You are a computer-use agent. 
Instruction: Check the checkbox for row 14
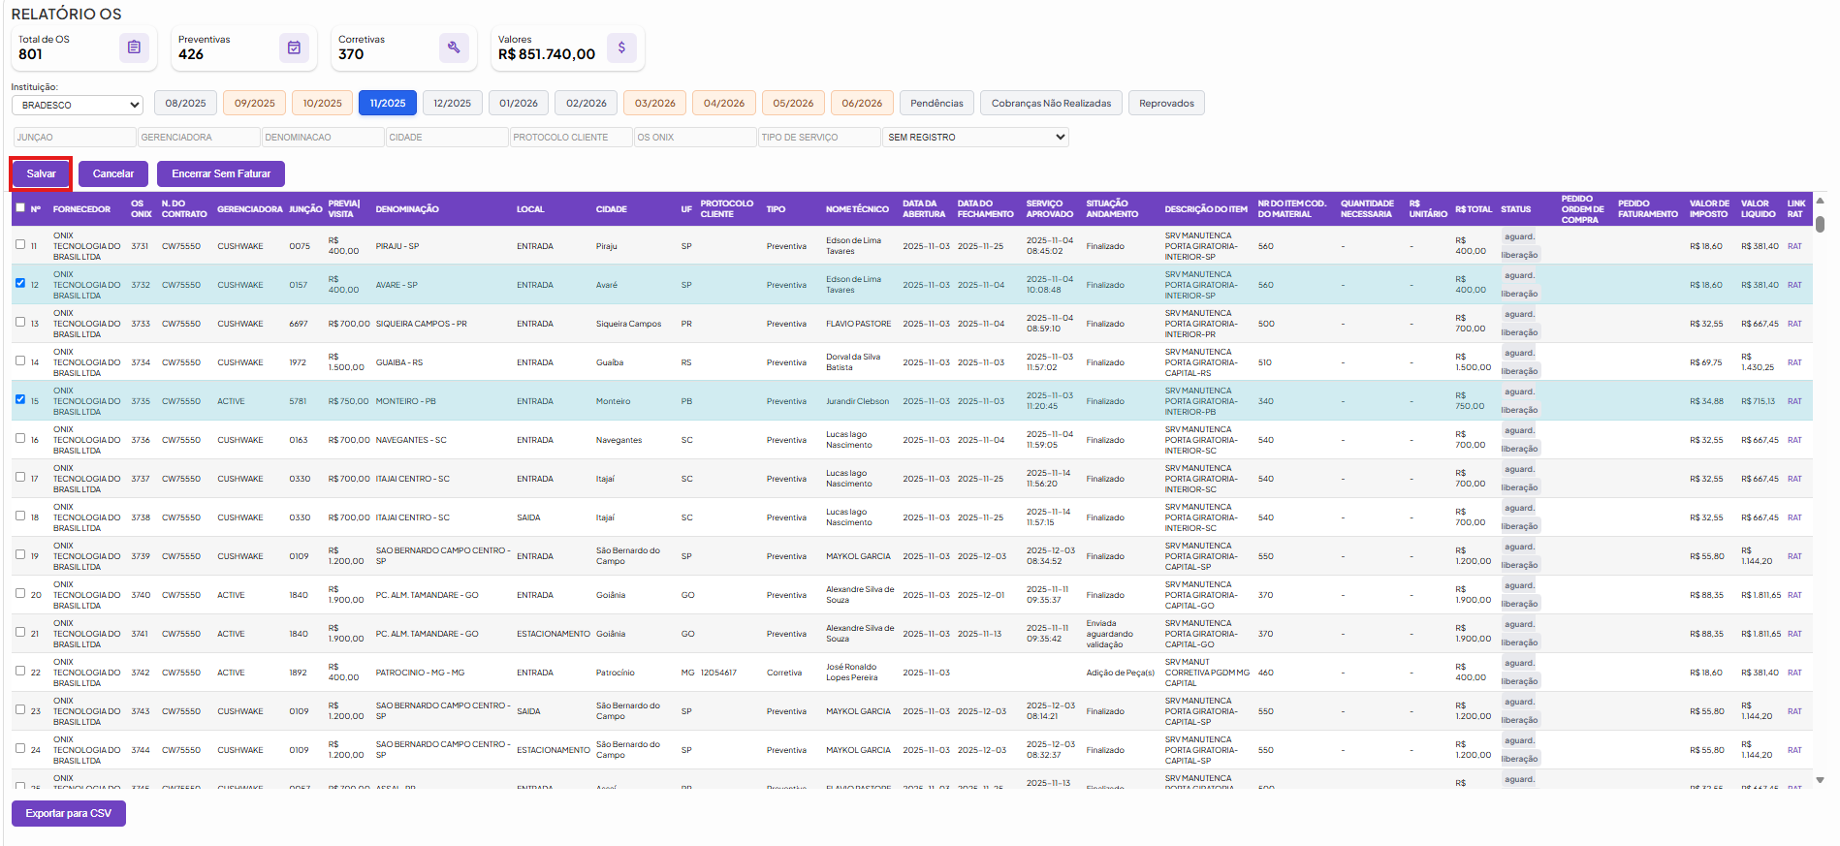pos(20,360)
